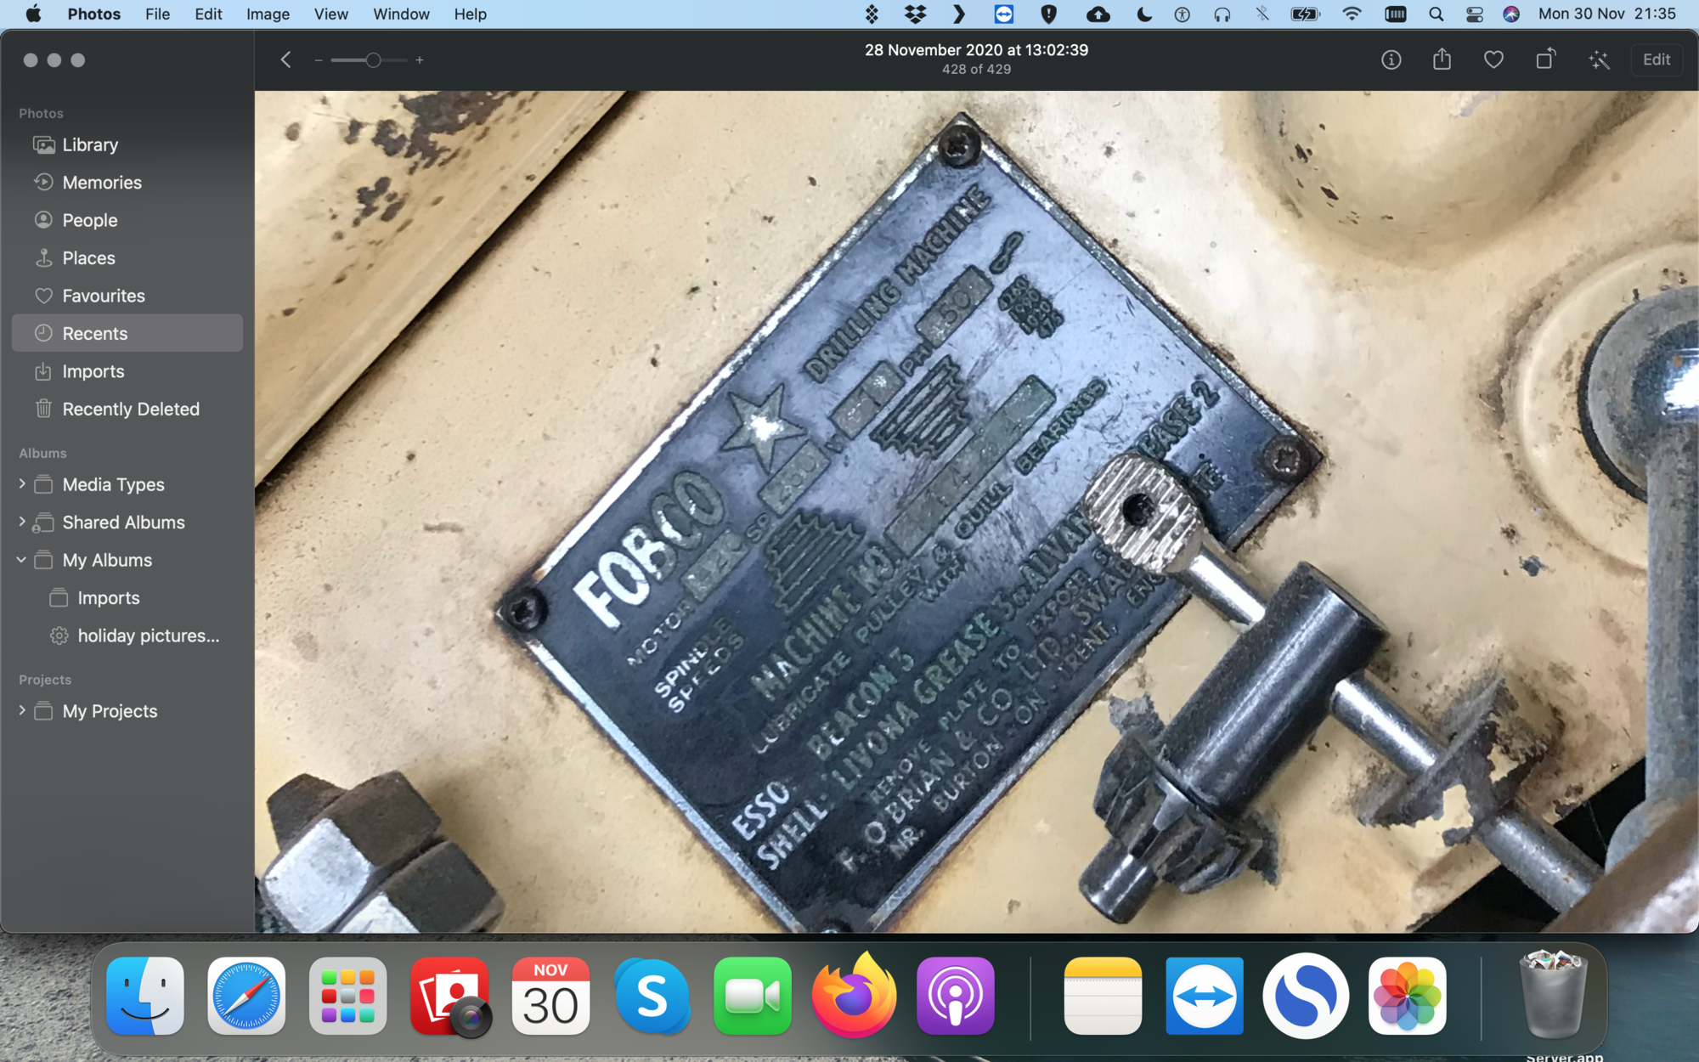Launch Photo Booth from Dock

pos(449,996)
